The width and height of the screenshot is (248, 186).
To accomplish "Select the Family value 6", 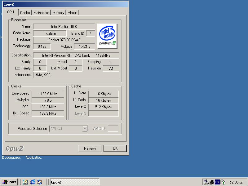I will coord(40,62).
